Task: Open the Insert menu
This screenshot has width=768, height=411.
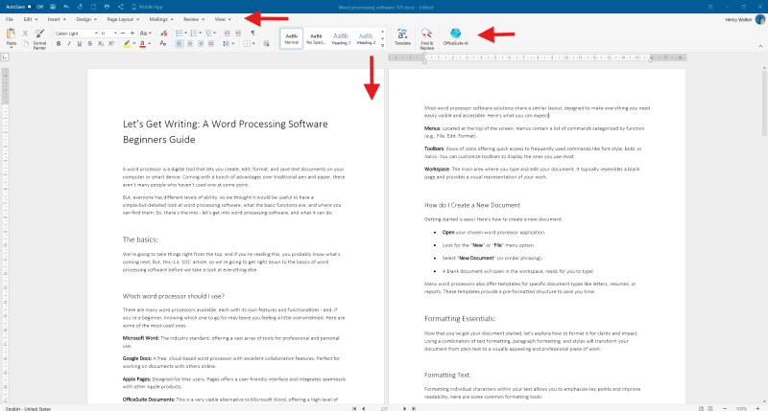Action: click(54, 18)
